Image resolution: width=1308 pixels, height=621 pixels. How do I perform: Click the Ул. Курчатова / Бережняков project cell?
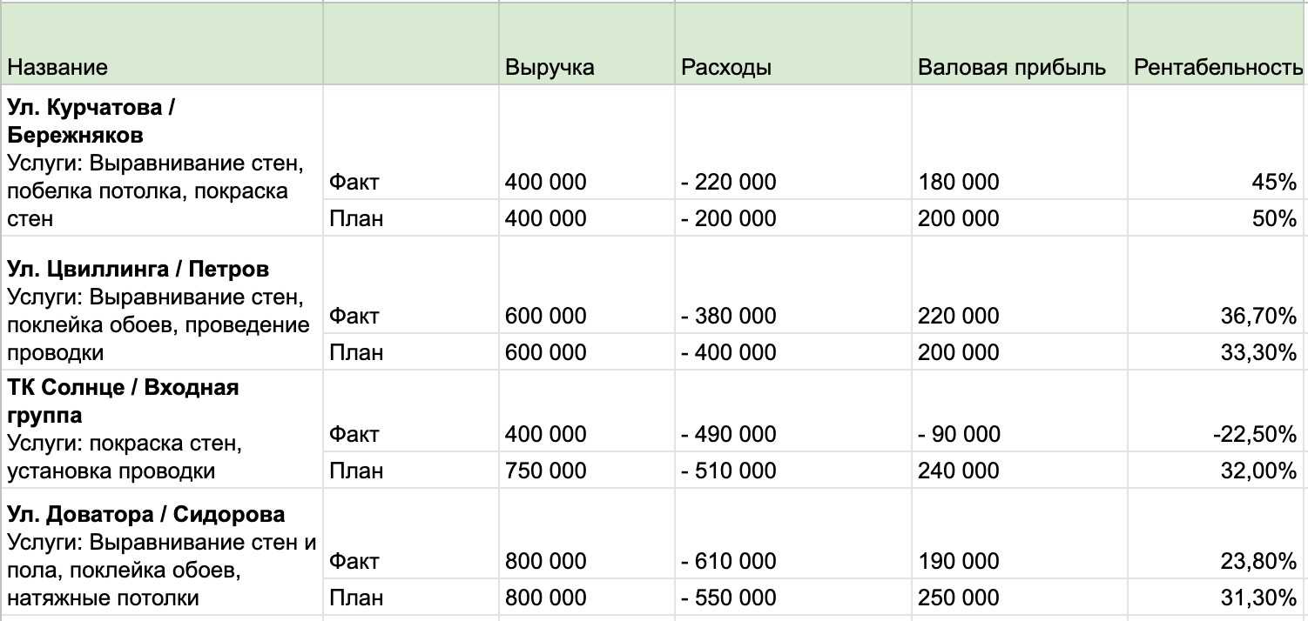[x=161, y=162]
